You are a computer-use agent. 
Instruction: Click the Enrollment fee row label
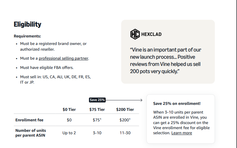coord(29,120)
